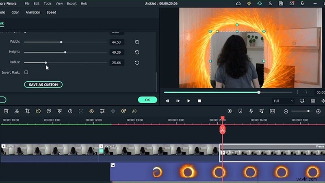Image resolution: width=325 pixels, height=183 pixels.
Task: Enable the Invert Mask checkbox
Action: pyautogui.click(x=26, y=72)
